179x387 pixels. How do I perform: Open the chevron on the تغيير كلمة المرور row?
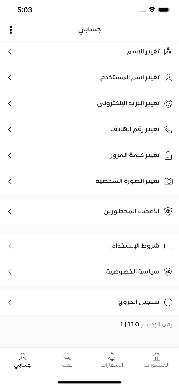click(10, 155)
